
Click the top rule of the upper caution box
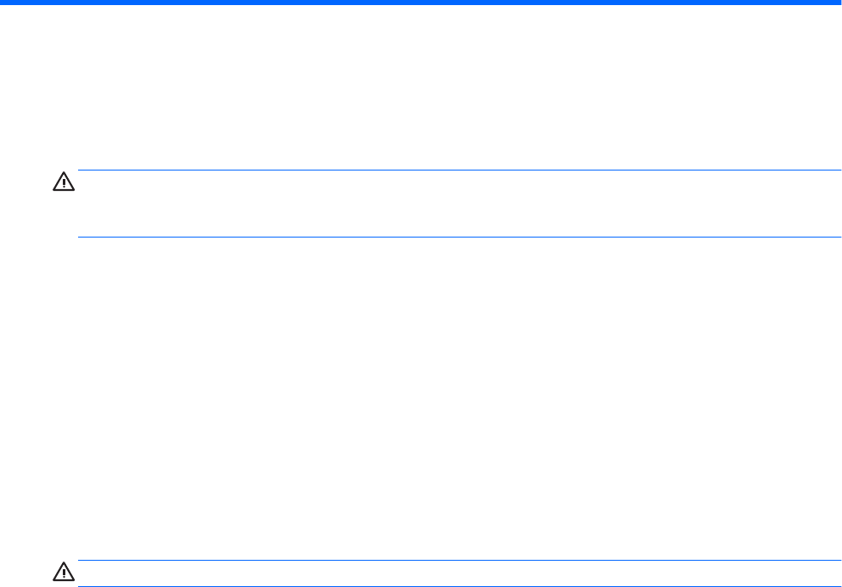(x=453, y=170)
